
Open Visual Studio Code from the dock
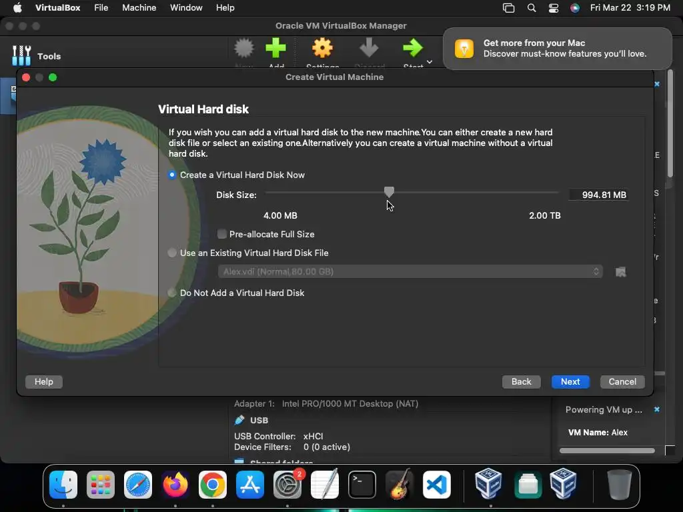[x=436, y=485]
